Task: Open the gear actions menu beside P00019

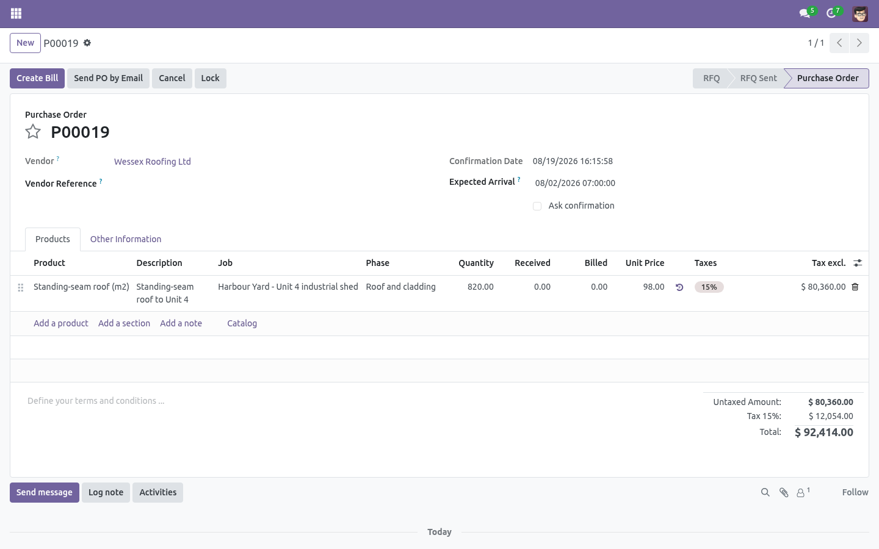Action: pyautogui.click(x=87, y=43)
